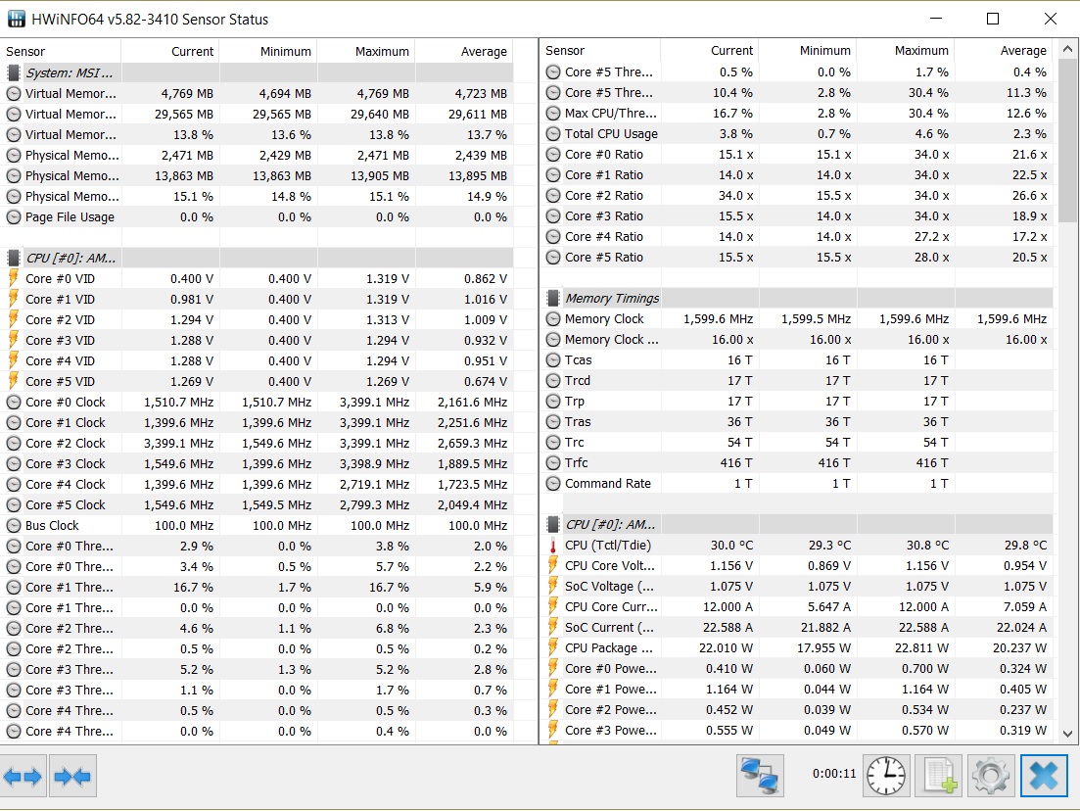Click the Trfc gauge icon
Screen dimensions: 1080x811
pyautogui.click(x=552, y=462)
